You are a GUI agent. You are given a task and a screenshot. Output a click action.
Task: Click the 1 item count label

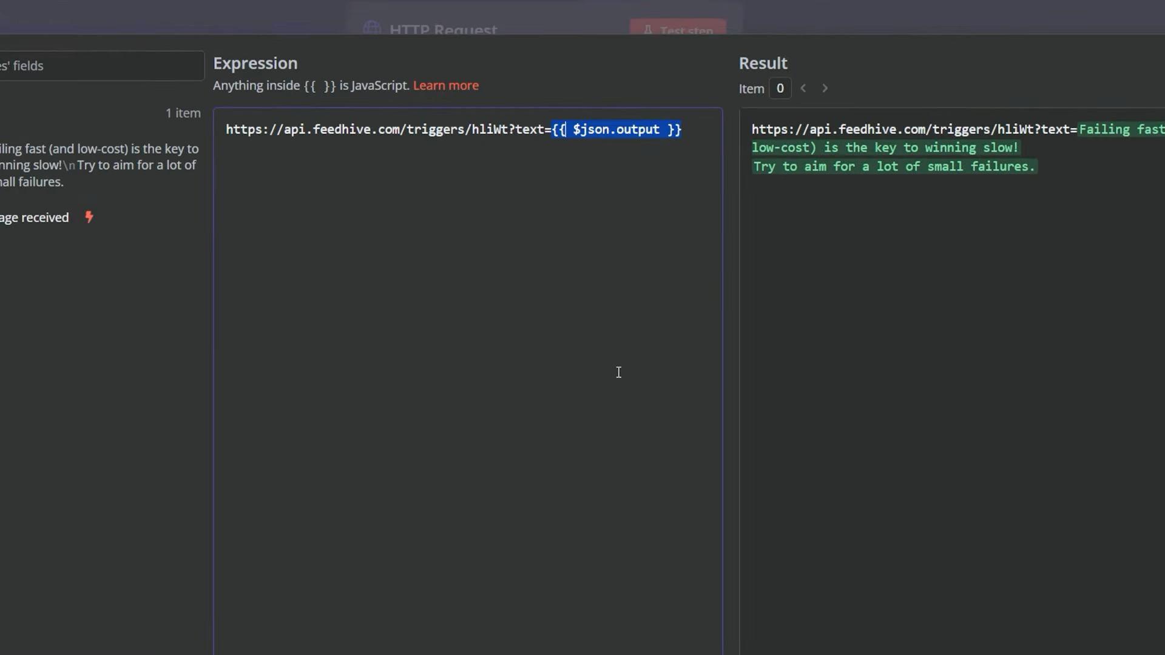tap(183, 113)
